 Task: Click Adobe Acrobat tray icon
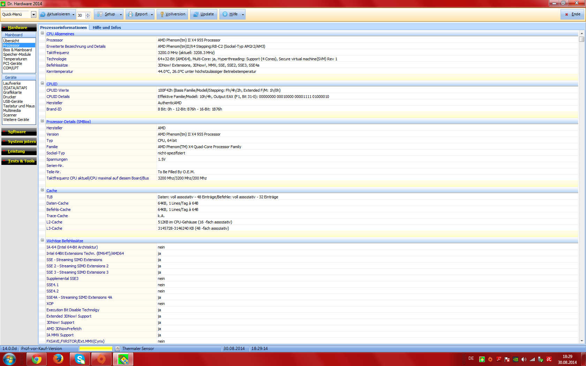[499, 359]
